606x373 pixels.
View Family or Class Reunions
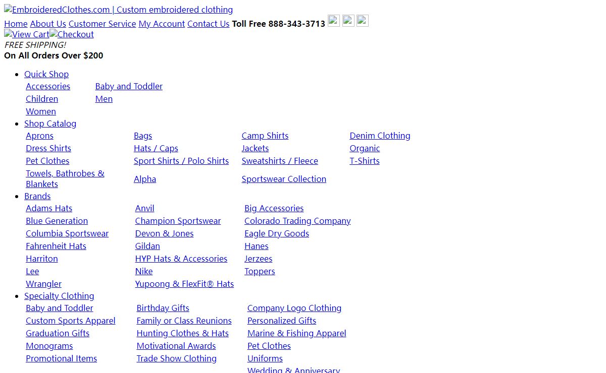pos(184,321)
